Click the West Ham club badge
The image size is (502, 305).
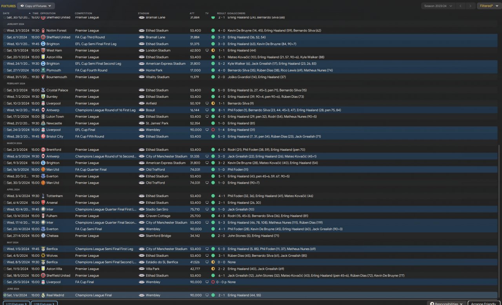tap(43, 51)
